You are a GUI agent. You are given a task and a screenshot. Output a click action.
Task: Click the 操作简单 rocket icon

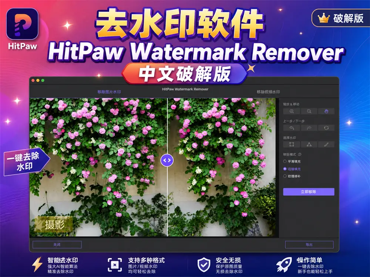(x=284, y=264)
